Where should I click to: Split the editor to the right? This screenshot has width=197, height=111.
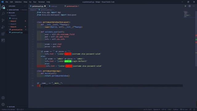point(190,6)
